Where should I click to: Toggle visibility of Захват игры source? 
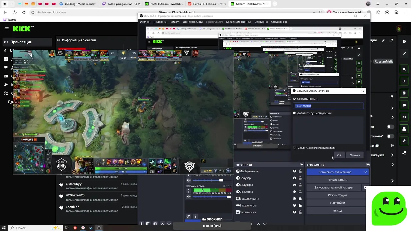(294, 205)
